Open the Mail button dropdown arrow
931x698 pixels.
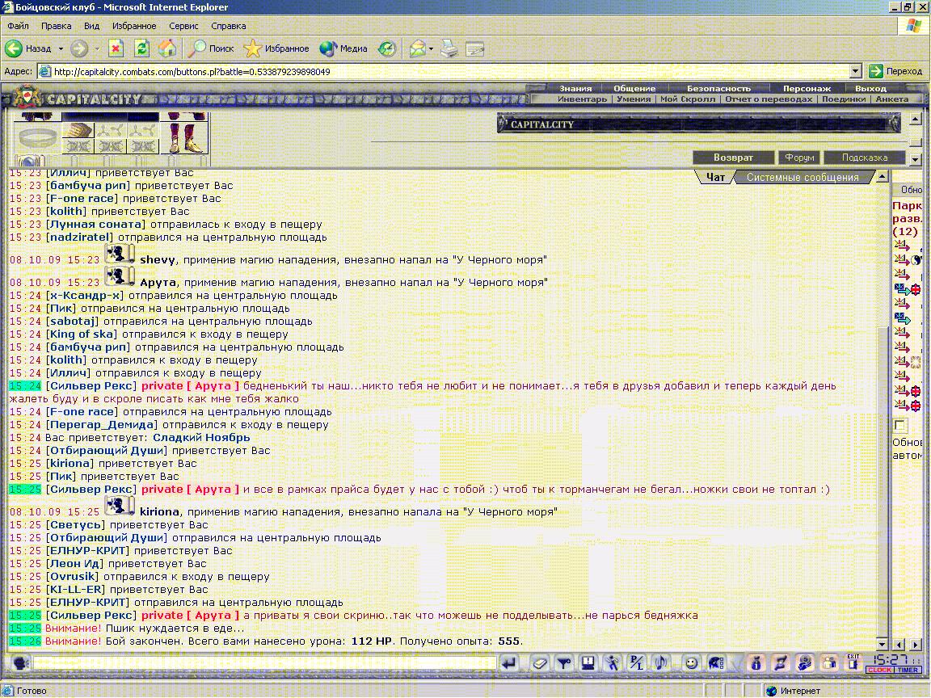click(431, 48)
